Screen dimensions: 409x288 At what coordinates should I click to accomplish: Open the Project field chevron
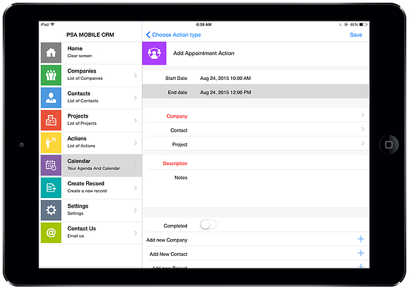click(x=363, y=143)
